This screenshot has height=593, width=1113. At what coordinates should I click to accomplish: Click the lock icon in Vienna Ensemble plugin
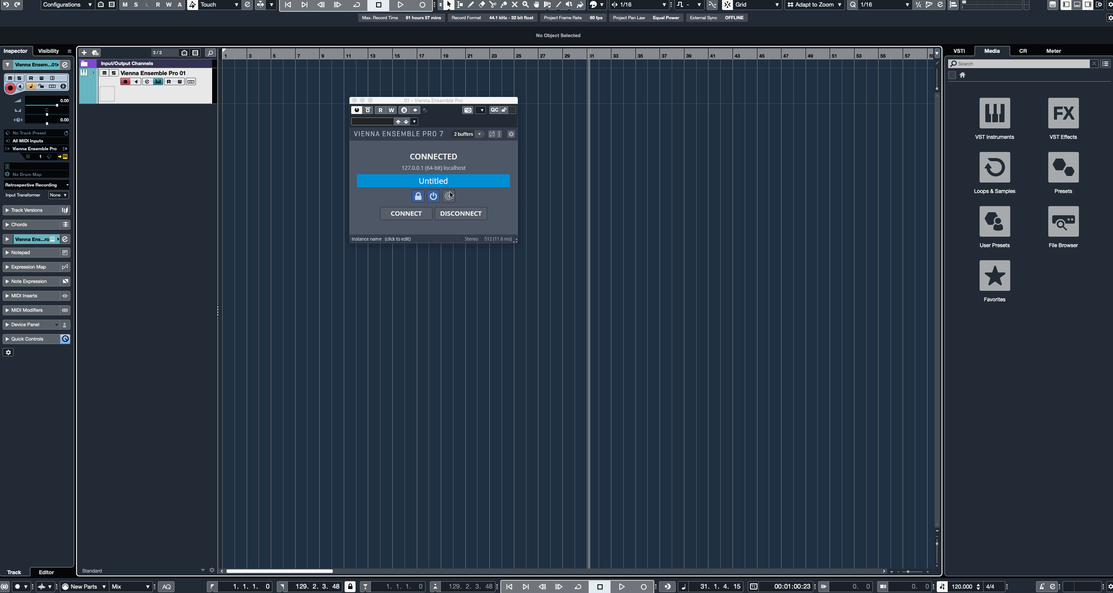click(418, 196)
